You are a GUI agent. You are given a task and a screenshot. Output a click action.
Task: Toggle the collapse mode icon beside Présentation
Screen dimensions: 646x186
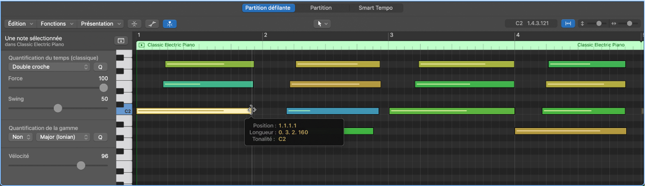click(x=135, y=24)
